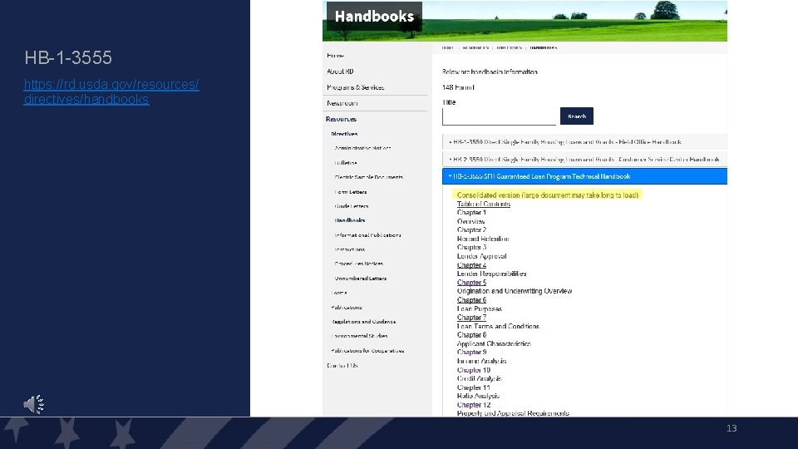
Task: Open Electric Sample Documents sidebar item
Action: point(368,177)
